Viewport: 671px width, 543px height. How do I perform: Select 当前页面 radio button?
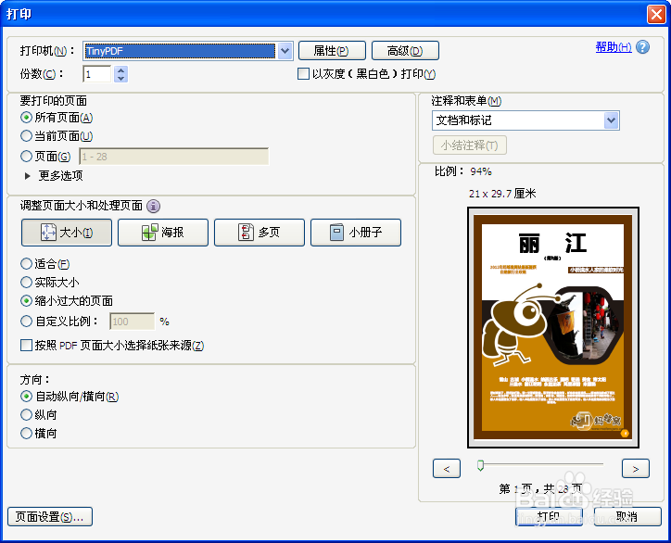pyautogui.click(x=26, y=136)
